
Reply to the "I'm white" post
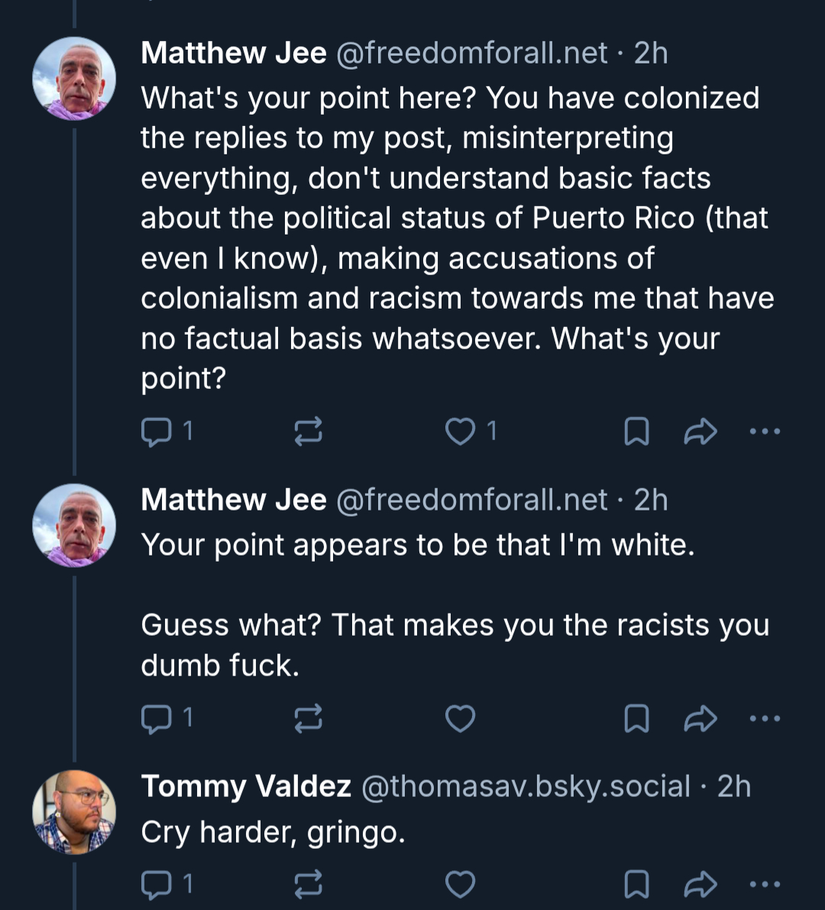(157, 718)
